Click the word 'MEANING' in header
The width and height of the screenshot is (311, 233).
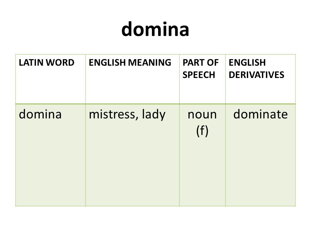pos(150,62)
